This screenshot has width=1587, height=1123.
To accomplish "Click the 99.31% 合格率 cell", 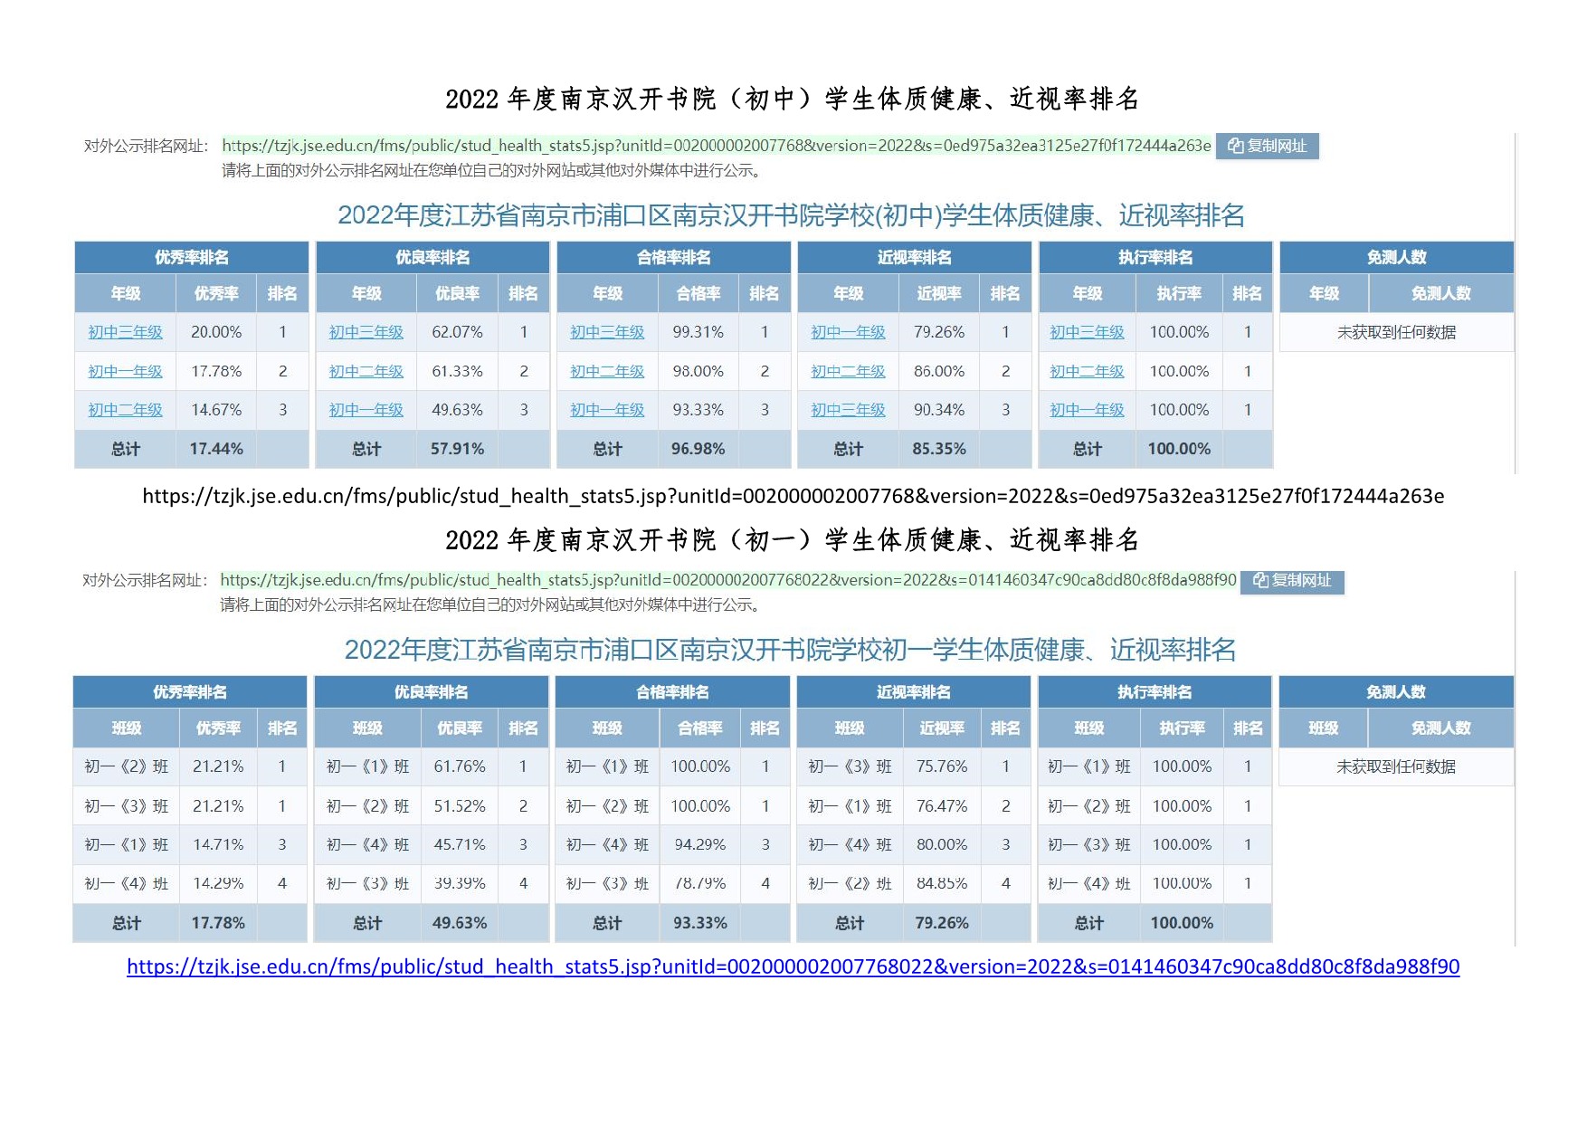I will [698, 332].
